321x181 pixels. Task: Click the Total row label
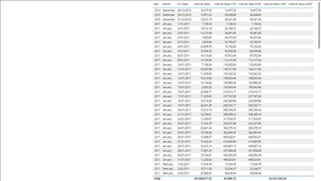[157, 178]
